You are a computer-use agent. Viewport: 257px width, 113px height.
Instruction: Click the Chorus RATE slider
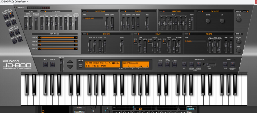point(90,46)
